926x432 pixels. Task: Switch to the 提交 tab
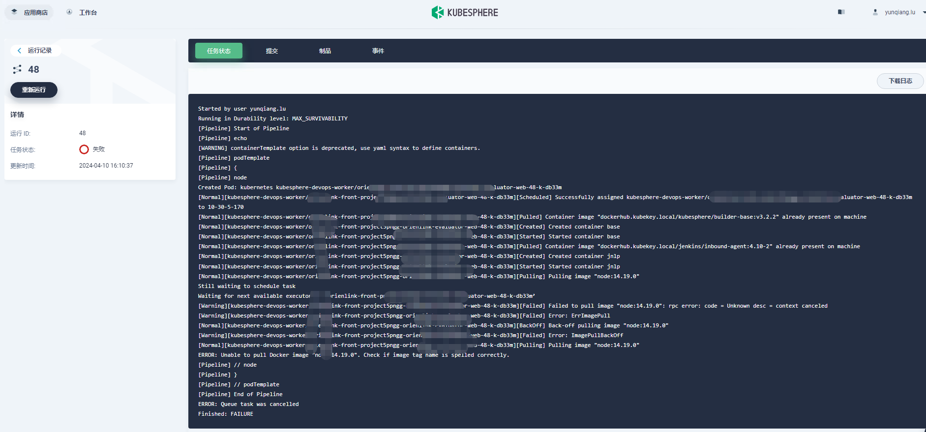pyautogui.click(x=272, y=51)
